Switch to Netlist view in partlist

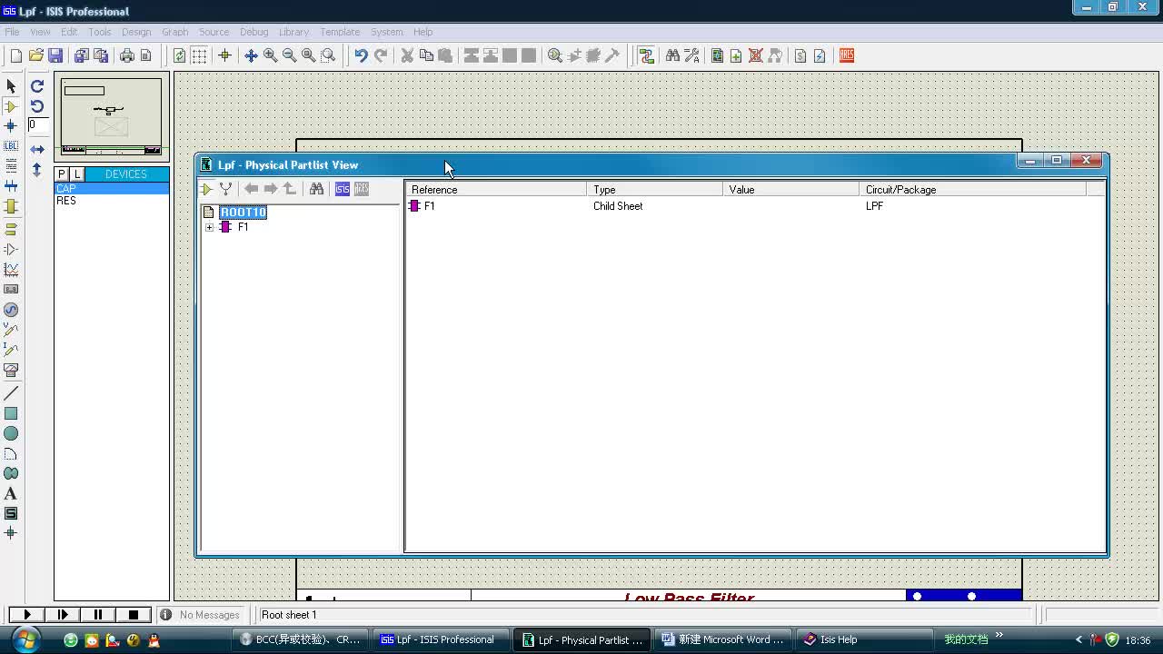(225, 189)
